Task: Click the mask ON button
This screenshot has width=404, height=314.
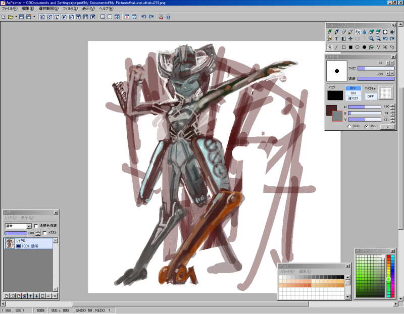Action: pos(353,93)
